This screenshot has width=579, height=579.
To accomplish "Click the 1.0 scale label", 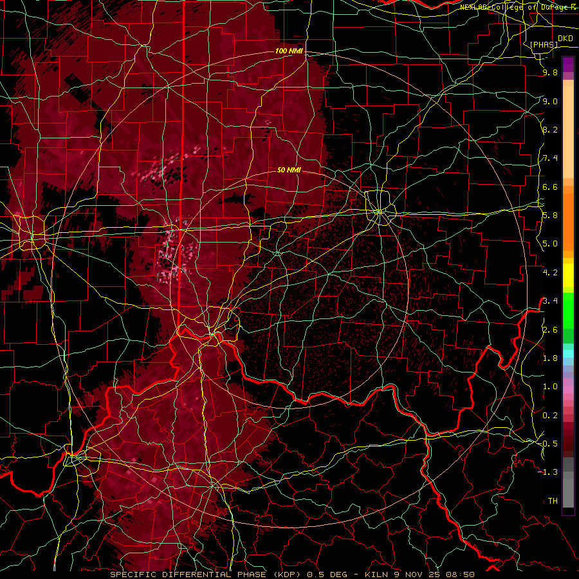I will pyautogui.click(x=550, y=387).
